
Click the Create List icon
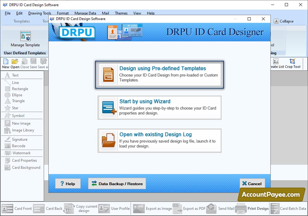tap(277, 64)
